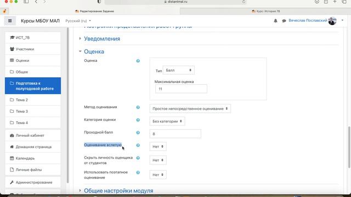This screenshot has height=197, width=351.
Task: Expand the Общие настройки модуля section
Action: coord(118,190)
